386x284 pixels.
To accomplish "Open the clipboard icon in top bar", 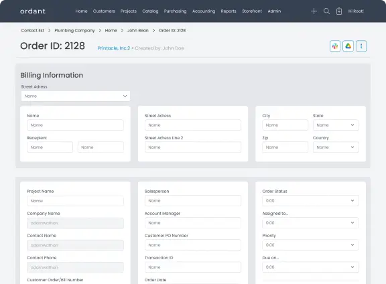I will (339, 11).
